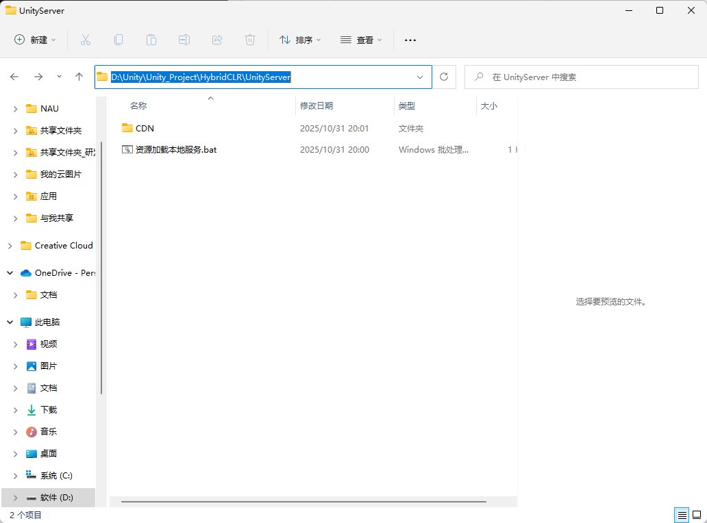Select 共享文件夹_研 in sidebar
This screenshot has width=707, height=523.
(61, 152)
